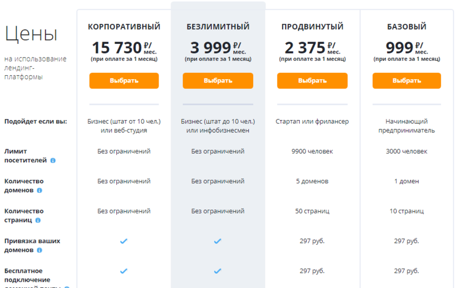Click the Безлимитный column title
The width and height of the screenshot is (456, 288).
coord(218,27)
